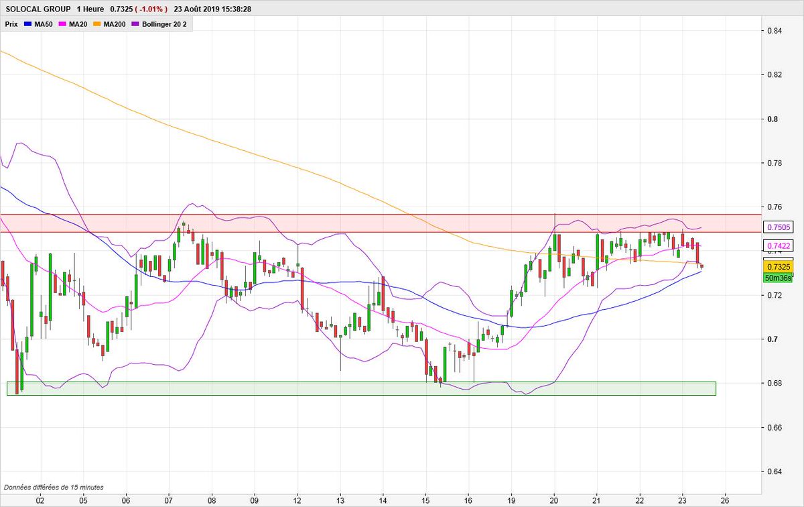Click the SOLOCAL GROUP title
Screen dimensions: 804x507
click(38, 9)
